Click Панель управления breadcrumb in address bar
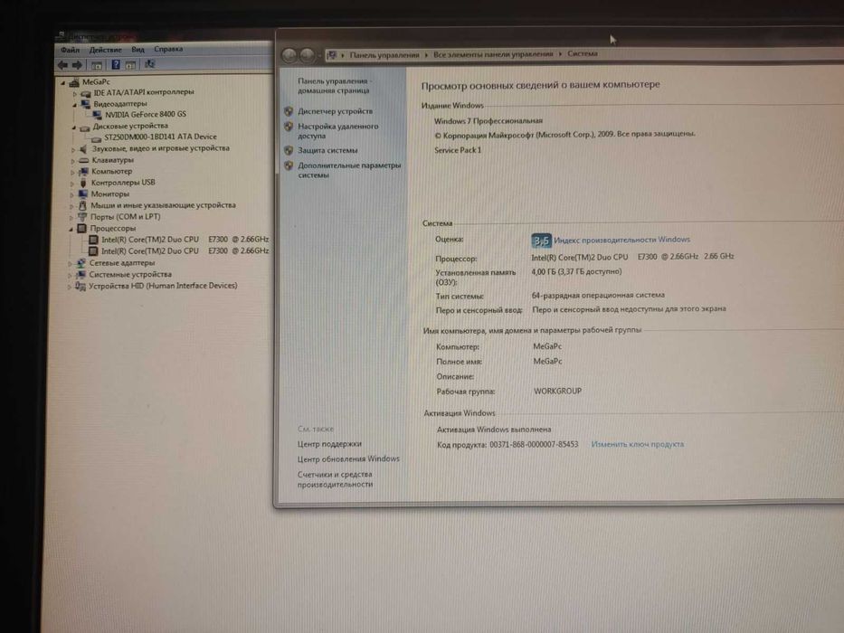The height and width of the screenshot is (633, 844). coord(384,55)
